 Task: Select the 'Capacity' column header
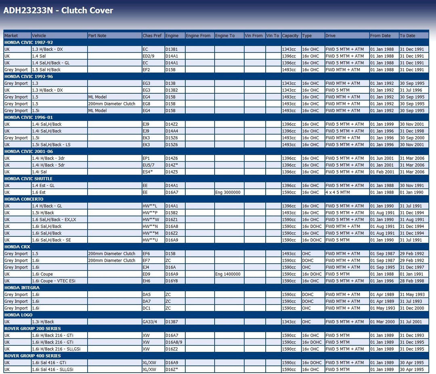(x=291, y=36)
